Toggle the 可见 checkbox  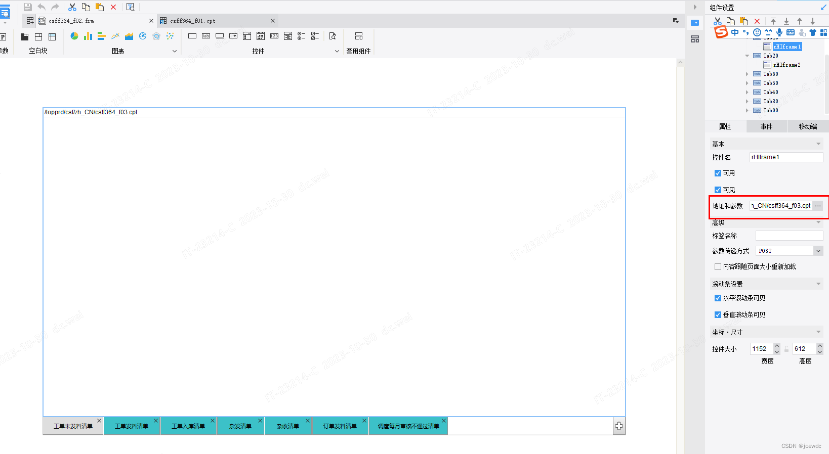(x=718, y=190)
